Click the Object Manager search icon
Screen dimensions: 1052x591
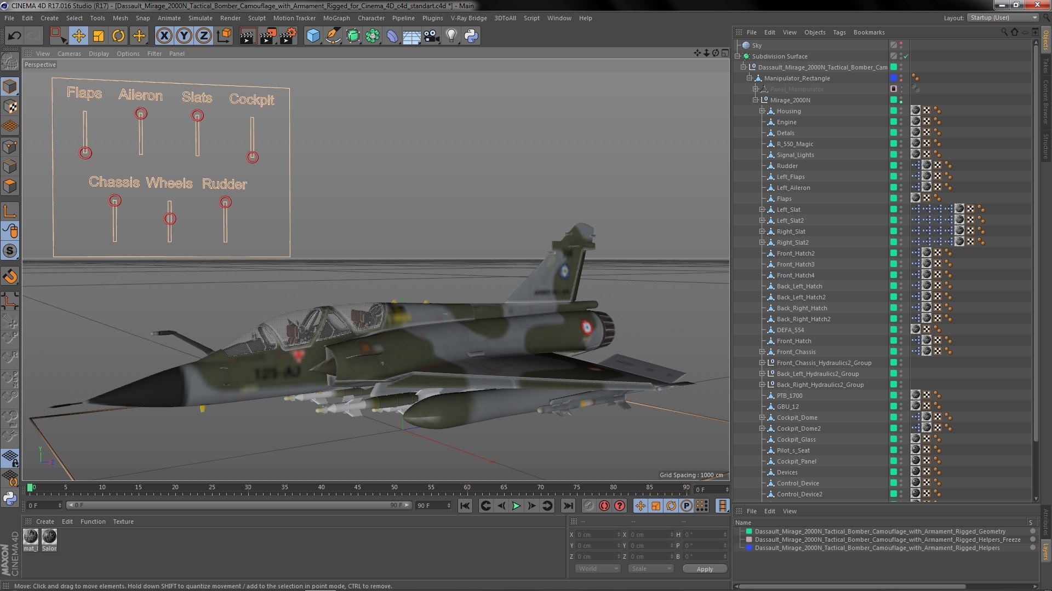pyautogui.click(x=1004, y=32)
